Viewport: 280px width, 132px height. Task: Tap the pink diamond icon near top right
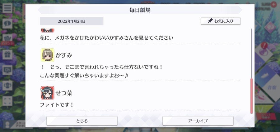[x=270, y=28]
